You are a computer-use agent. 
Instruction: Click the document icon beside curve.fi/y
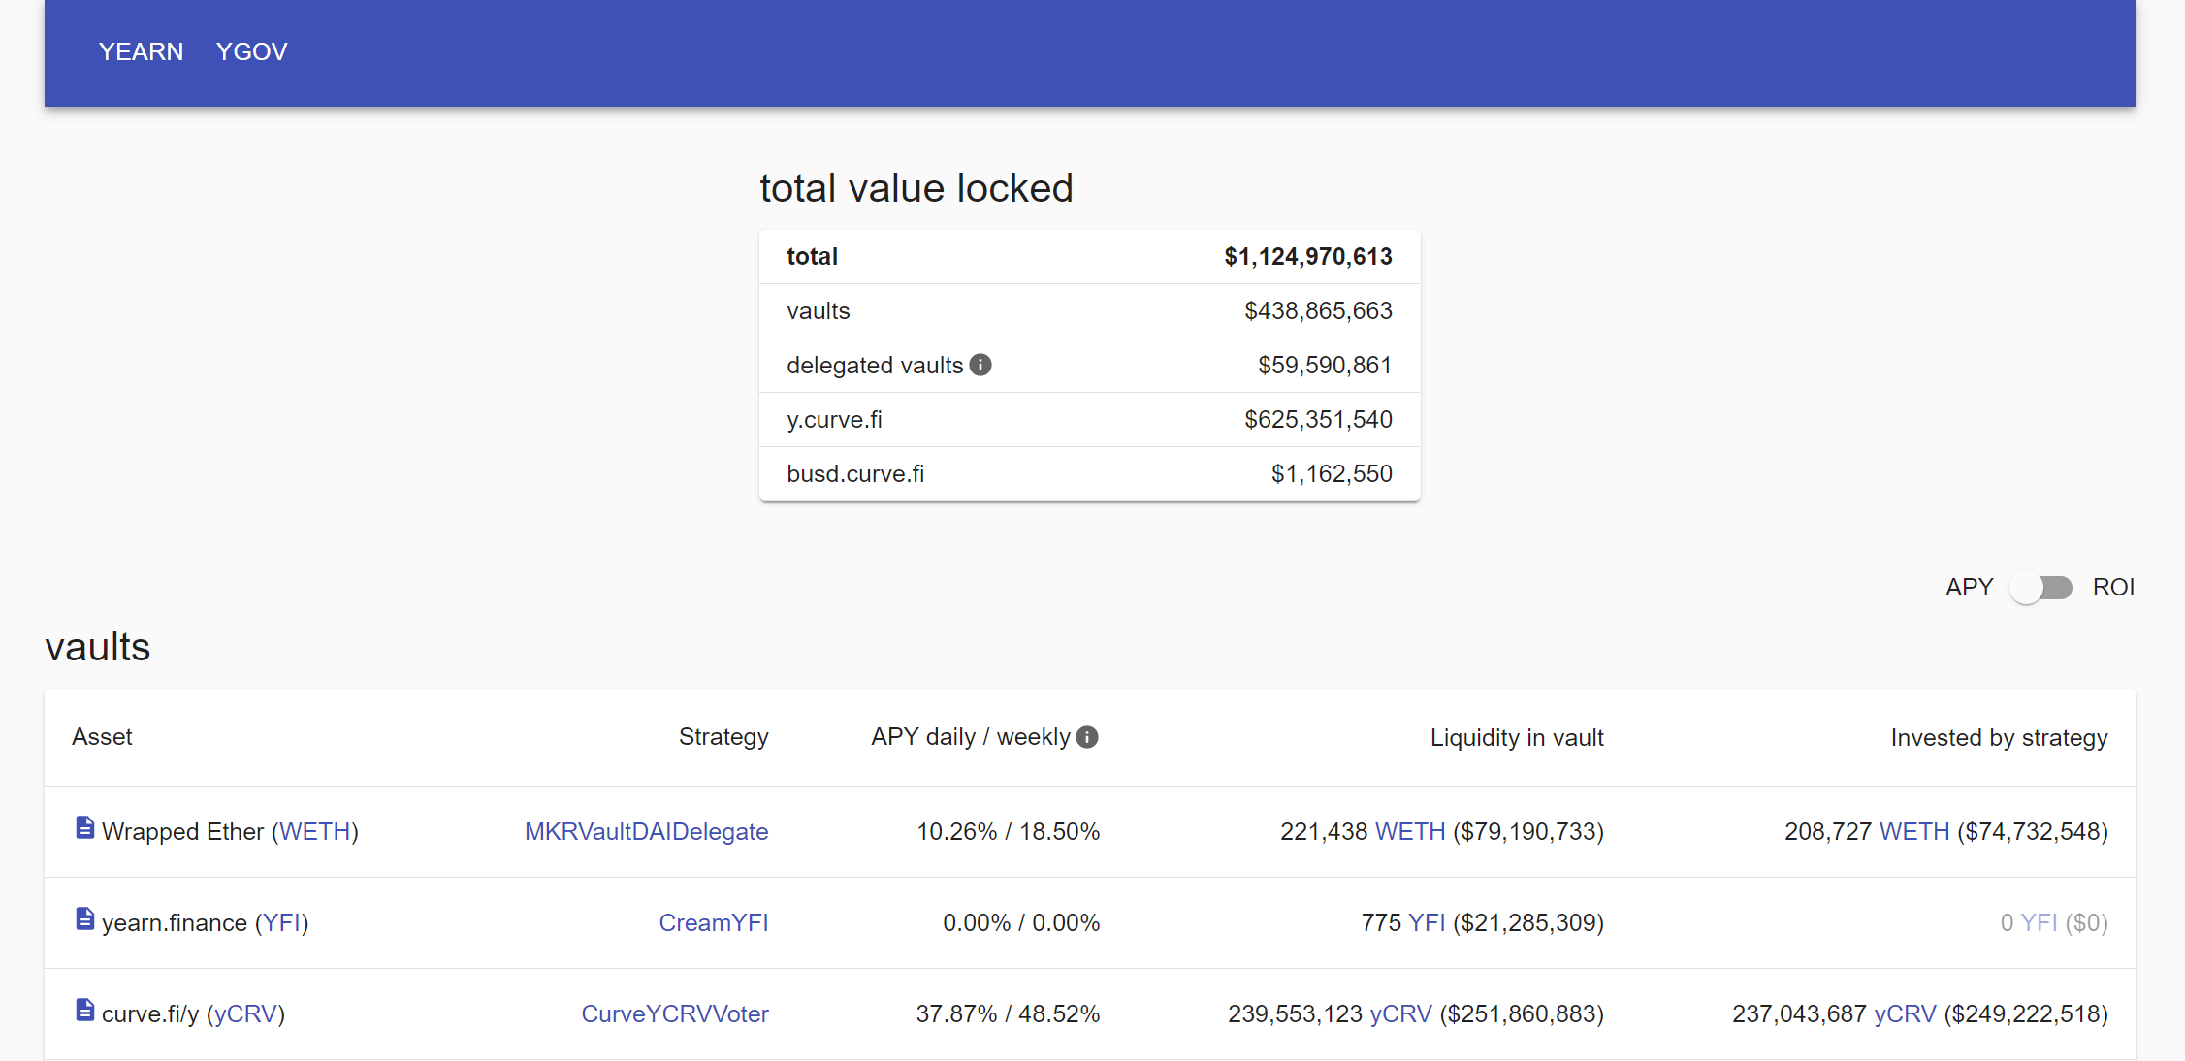85,1011
